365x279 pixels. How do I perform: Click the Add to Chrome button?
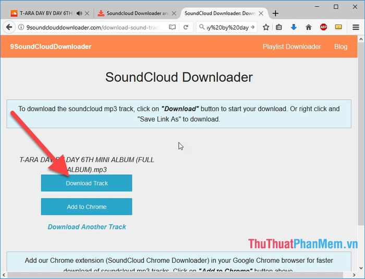[x=87, y=207]
